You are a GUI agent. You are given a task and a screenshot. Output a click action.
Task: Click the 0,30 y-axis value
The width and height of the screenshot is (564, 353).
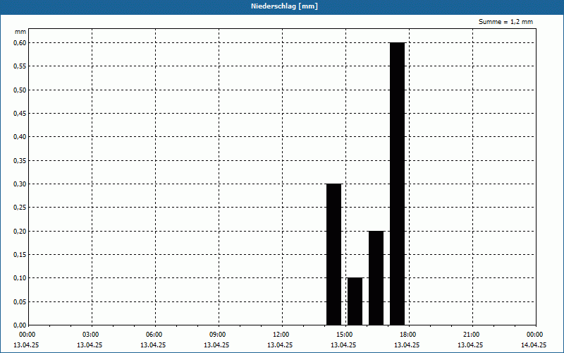pyautogui.click(x=20, y=184)
